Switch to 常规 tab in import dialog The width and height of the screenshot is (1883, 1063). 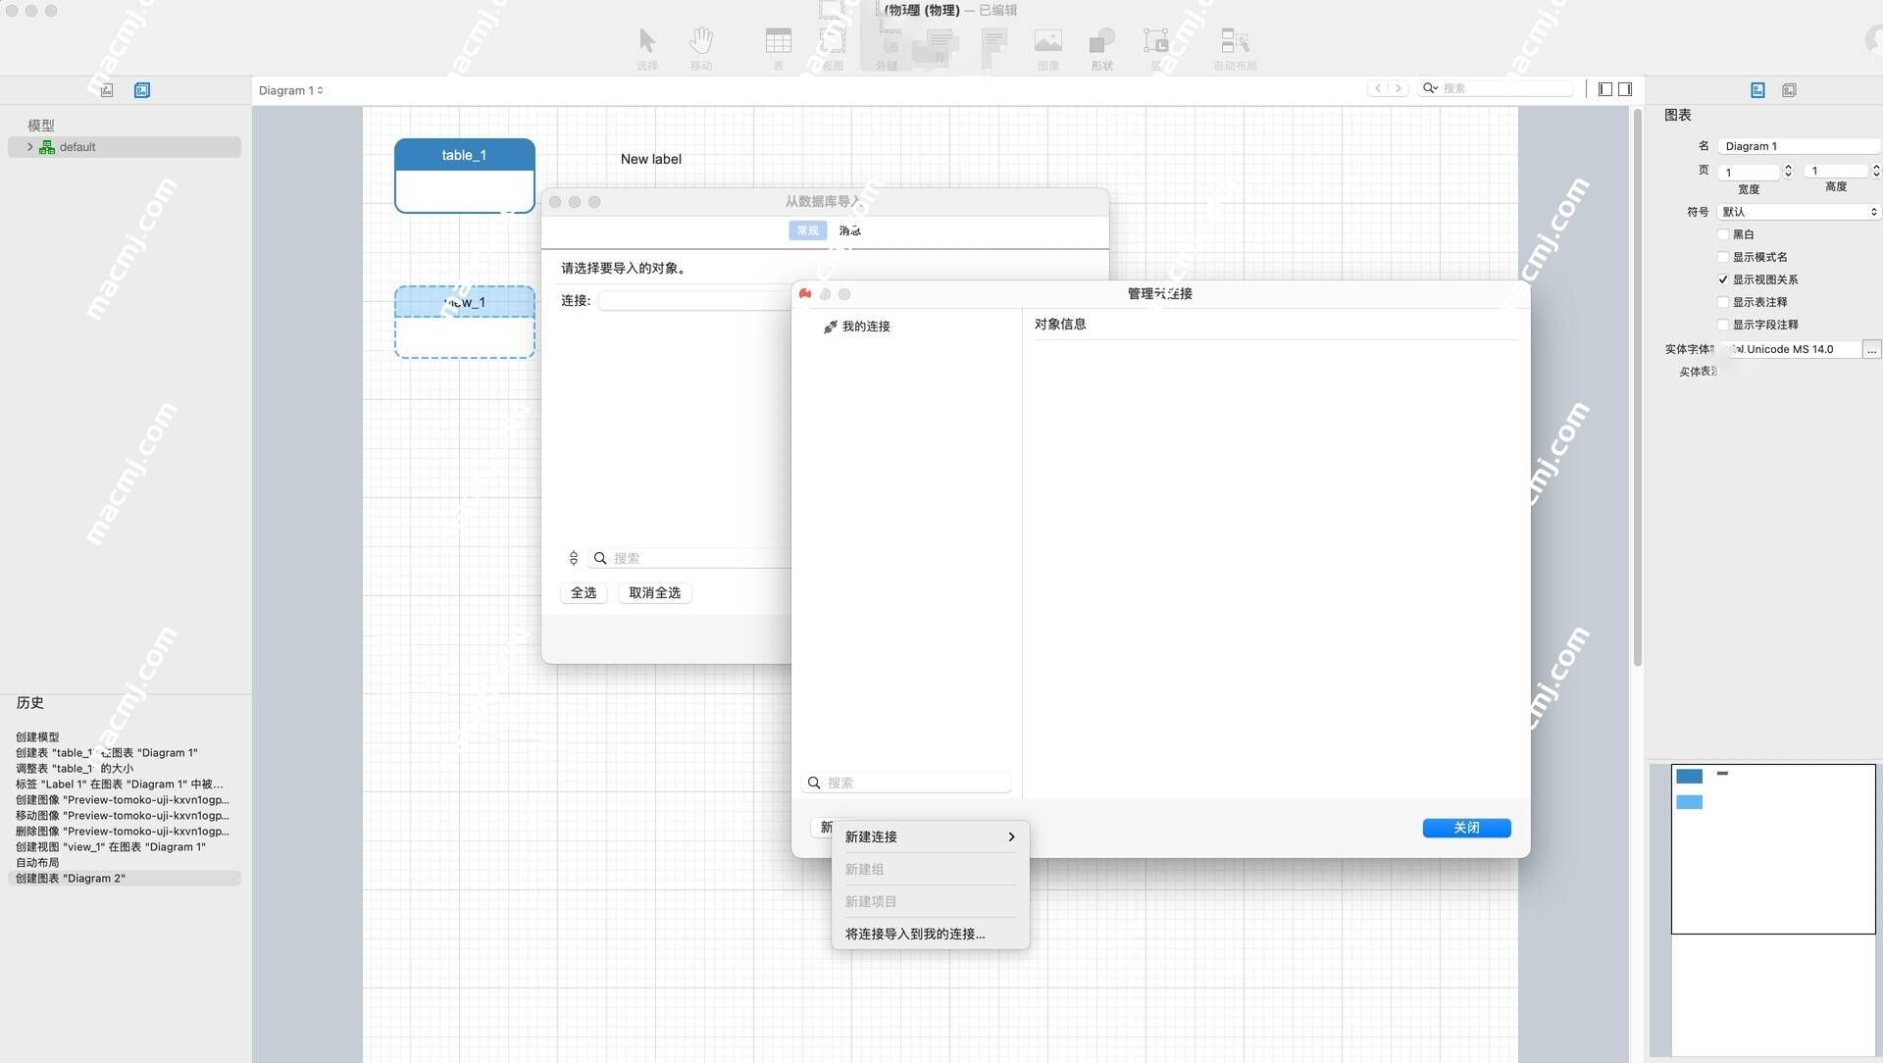point(807,230)
